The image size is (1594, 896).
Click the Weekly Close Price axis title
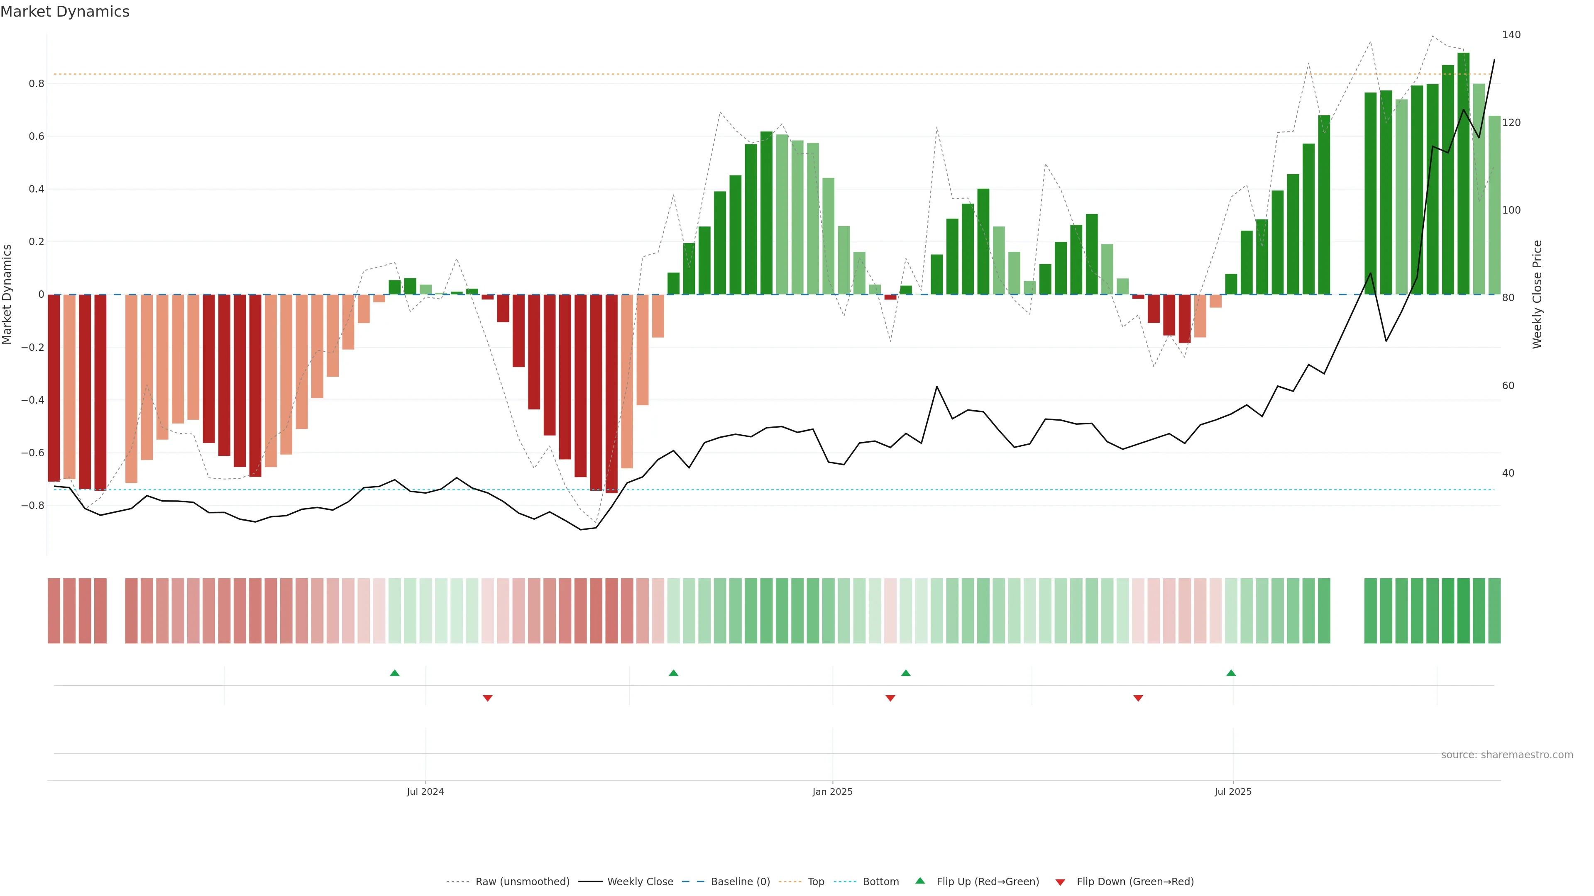1537,295
